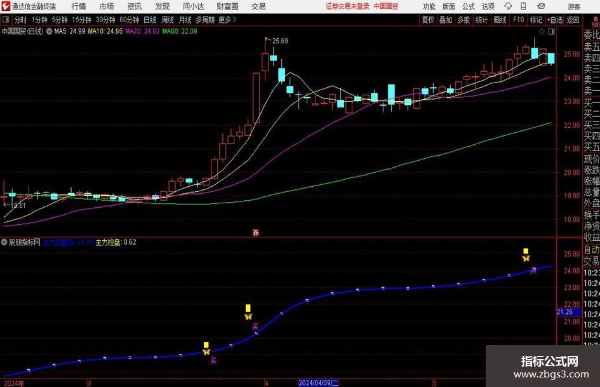Open the circle settings icon beside 股朋指标网
The height and width of the screenshot is (387, 600).
pyautogui.click(x=4, y=242)
